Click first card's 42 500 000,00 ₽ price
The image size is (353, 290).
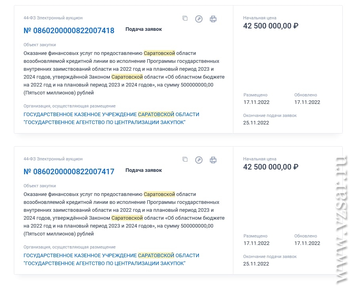[271, 26]
